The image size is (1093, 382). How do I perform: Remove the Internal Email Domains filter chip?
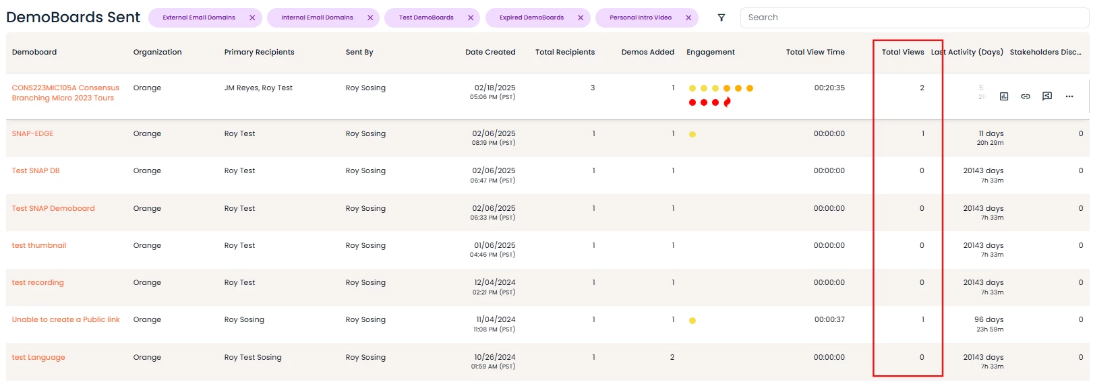click(370, 18)
